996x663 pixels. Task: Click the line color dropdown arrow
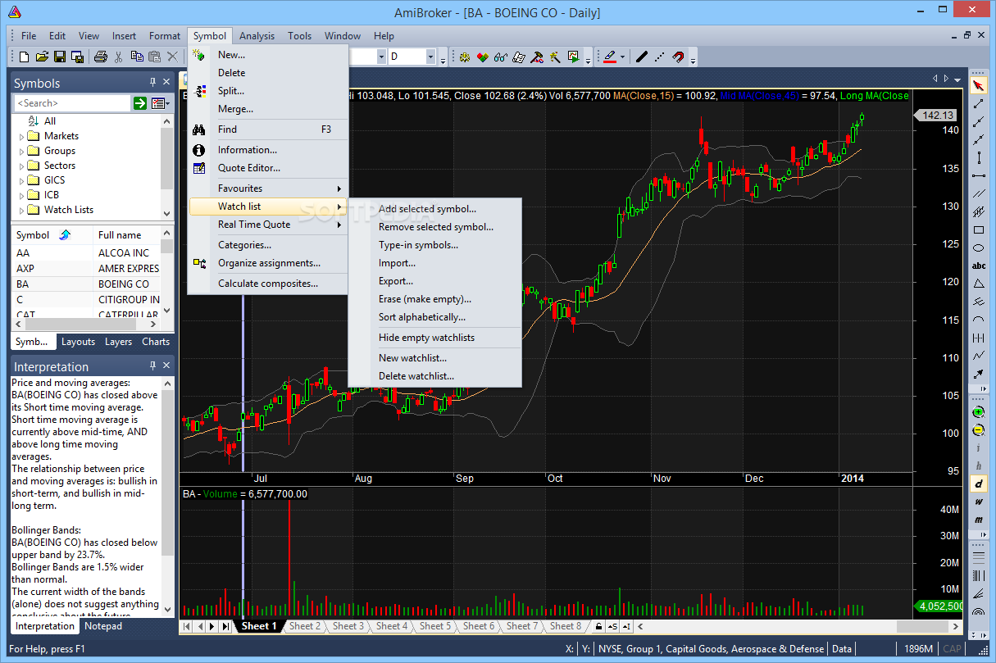[622, 57]
